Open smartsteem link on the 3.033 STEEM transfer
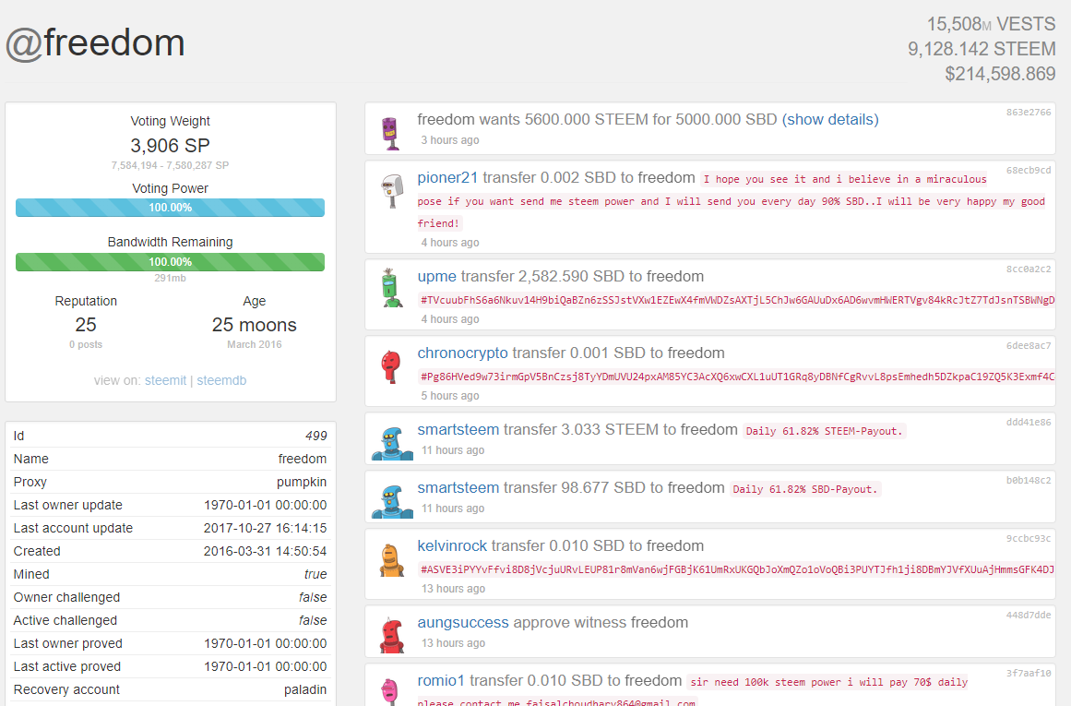1071x706 pixels. [x=458, y=429]
